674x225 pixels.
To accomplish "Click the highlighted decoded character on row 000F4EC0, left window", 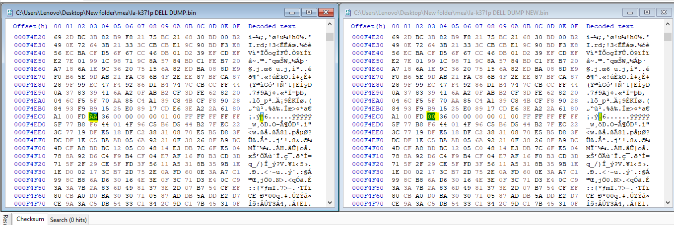I will coord(262,116).
